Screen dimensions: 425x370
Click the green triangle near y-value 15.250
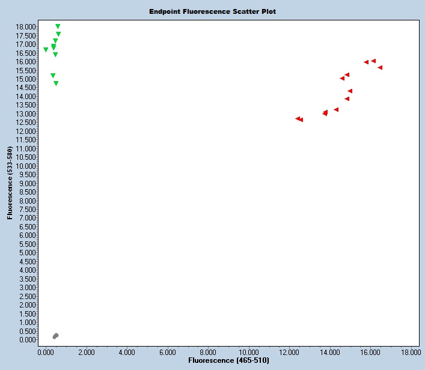53,76
